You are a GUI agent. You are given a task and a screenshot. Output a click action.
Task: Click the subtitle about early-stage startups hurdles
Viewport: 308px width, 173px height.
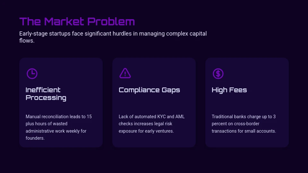[x=113, y=37]
